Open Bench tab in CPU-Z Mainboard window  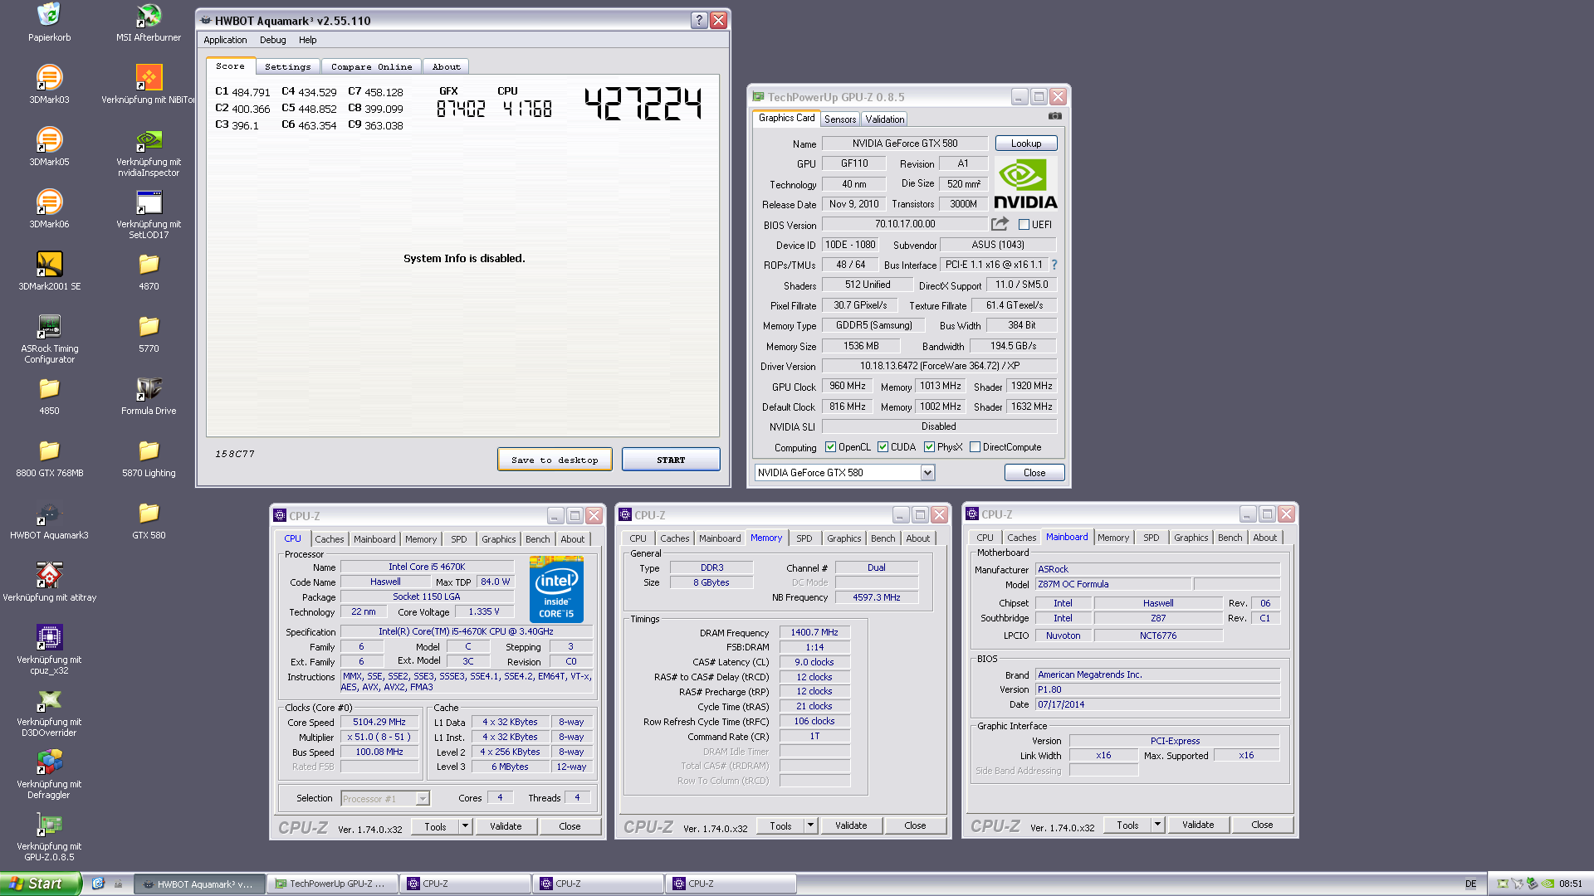pos(1230,538)
